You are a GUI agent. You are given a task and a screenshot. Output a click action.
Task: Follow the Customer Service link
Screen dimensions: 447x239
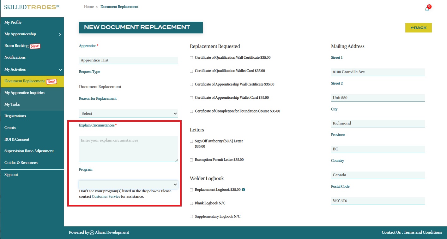(106, 196)
